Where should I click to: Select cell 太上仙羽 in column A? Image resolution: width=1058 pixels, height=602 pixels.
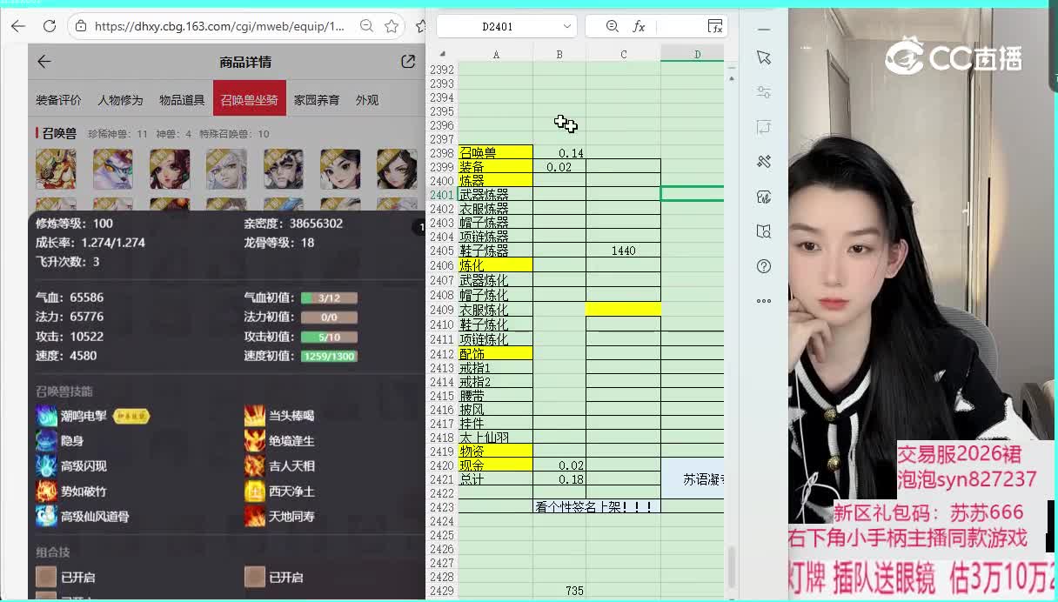(x=496, y=438)
